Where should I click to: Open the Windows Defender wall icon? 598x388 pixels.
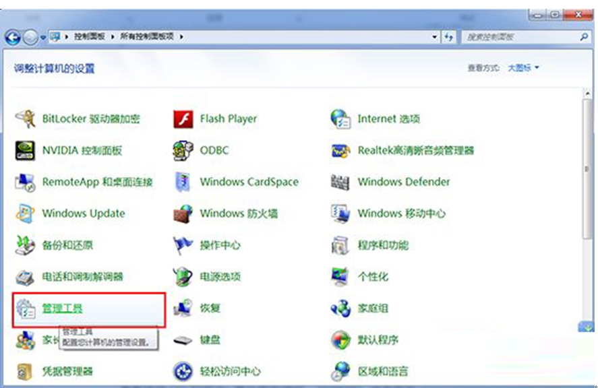coord(340,182)
